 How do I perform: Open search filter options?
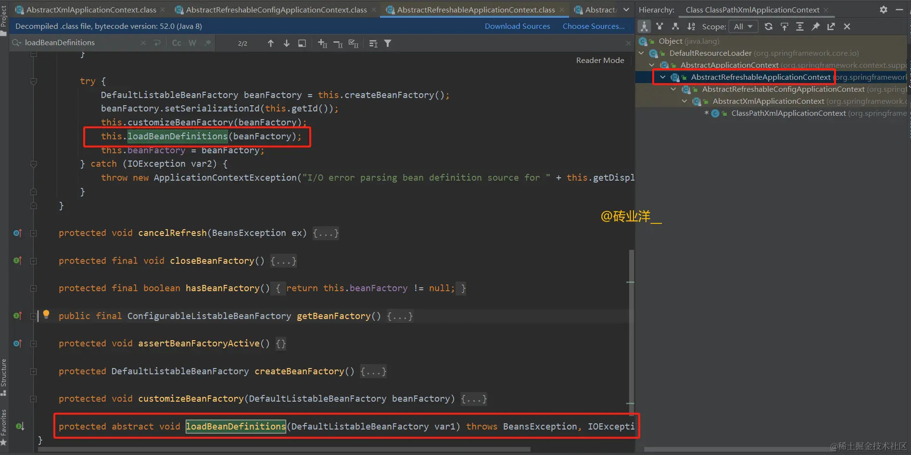[x=388, y=43]
